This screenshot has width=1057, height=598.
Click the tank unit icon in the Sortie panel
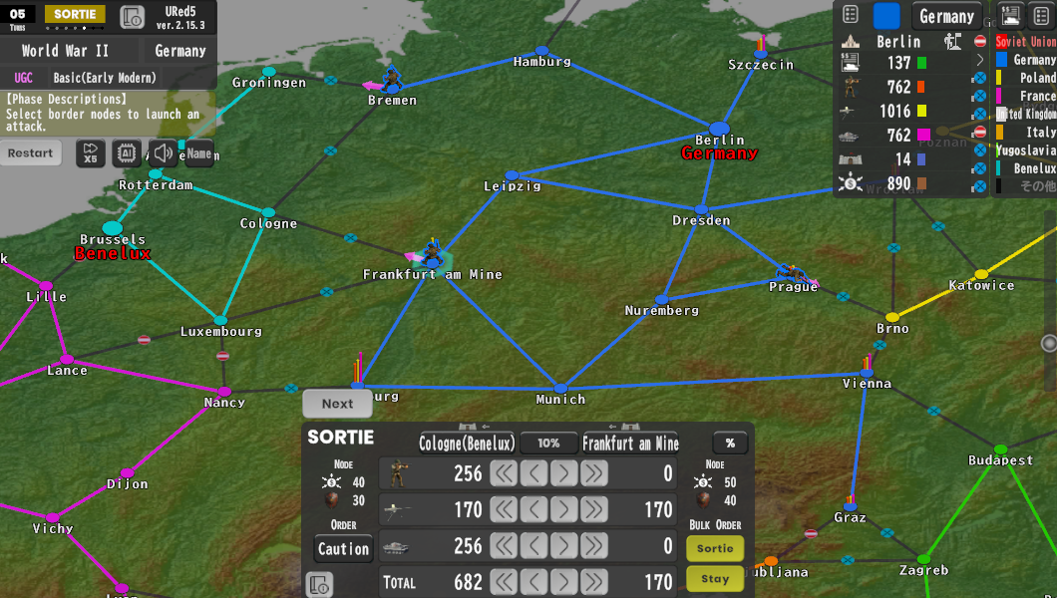point(396,547)
